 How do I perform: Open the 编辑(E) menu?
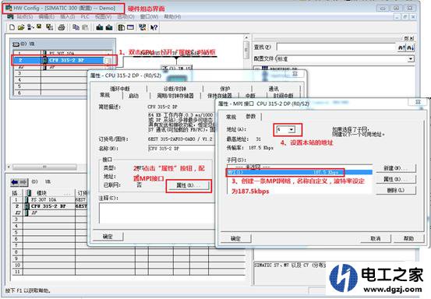47,17
